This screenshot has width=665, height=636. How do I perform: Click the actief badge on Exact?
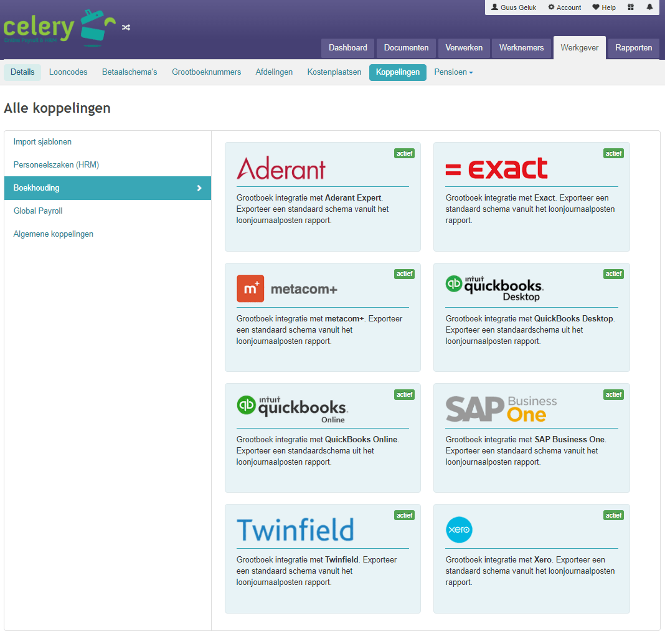[613, 154]
